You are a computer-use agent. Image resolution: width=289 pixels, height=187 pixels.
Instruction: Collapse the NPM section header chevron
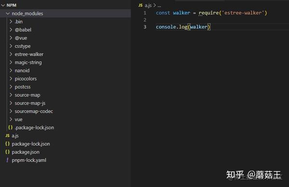click(3, 5)
